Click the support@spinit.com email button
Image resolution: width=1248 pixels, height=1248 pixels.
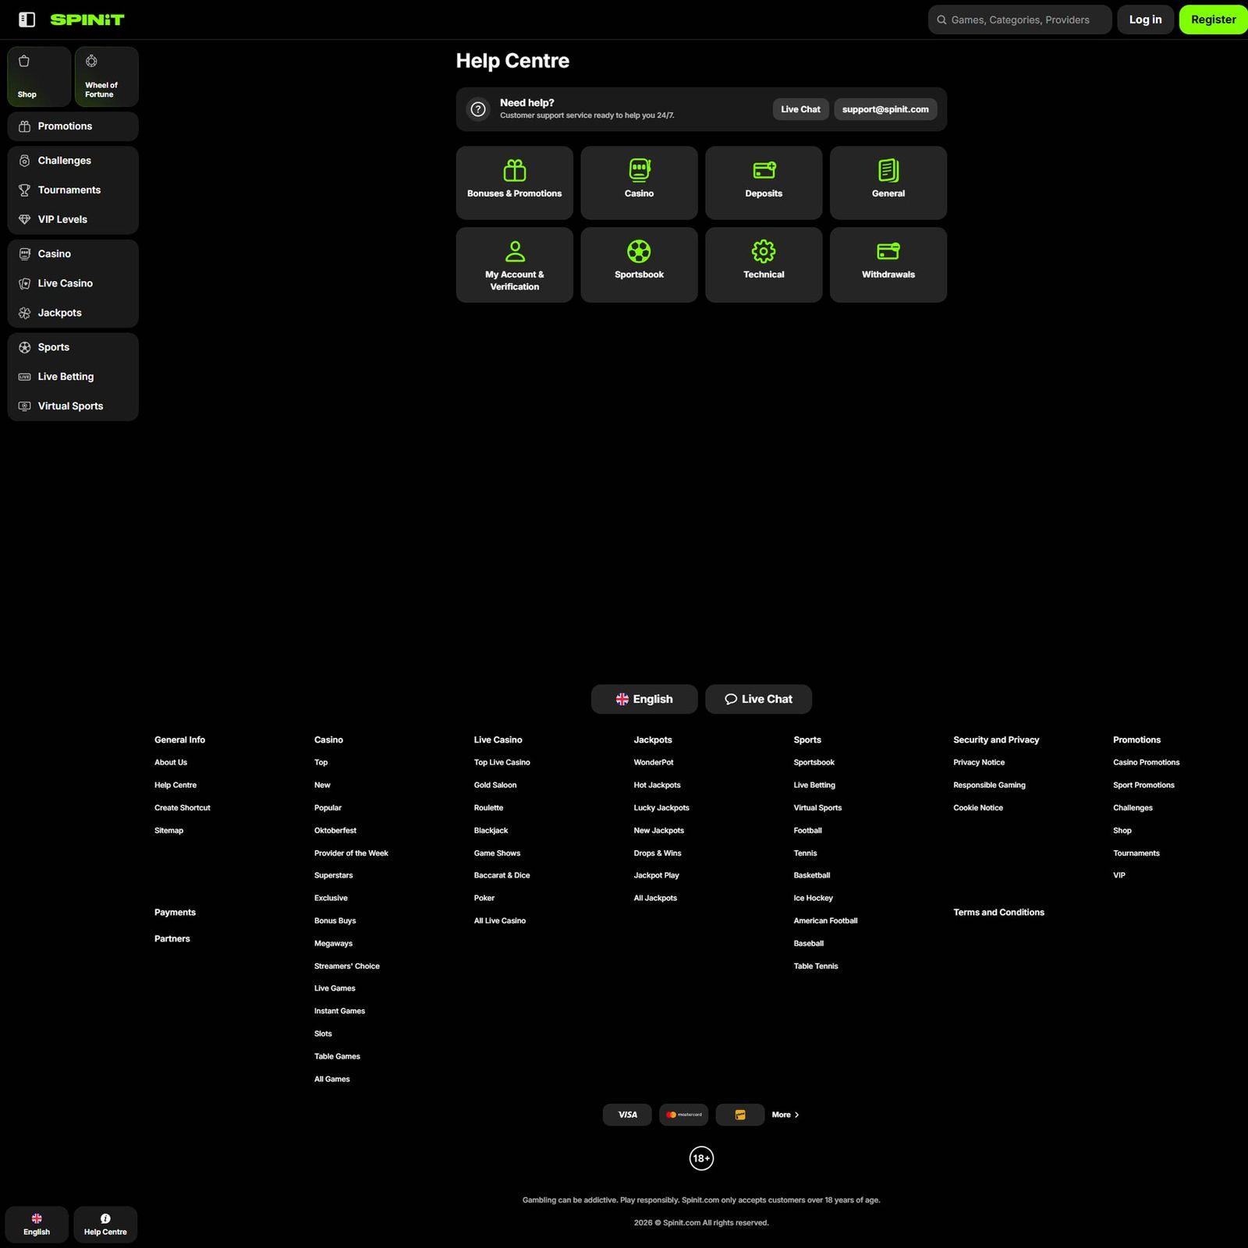coord(885,109)
